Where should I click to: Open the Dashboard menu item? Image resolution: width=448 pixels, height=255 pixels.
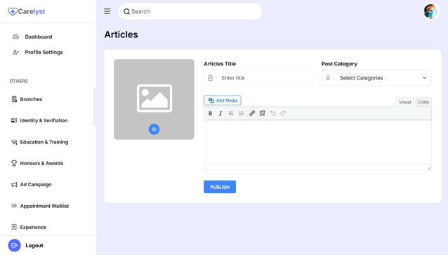[x=39, y=37]
